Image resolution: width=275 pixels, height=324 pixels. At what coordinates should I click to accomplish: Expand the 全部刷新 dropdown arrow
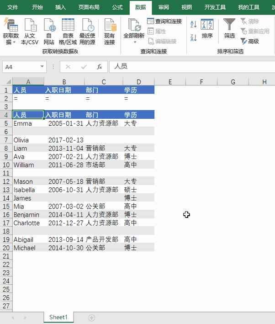(x=134, y=42)
